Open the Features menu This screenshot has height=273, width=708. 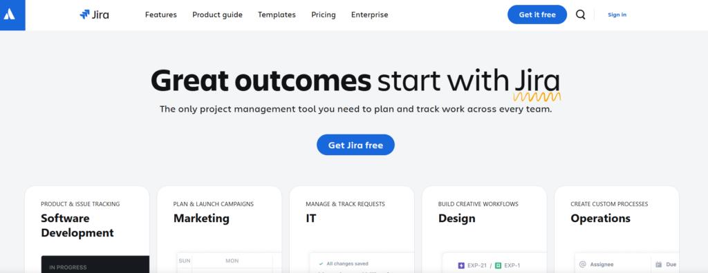[x=160, y=14]
